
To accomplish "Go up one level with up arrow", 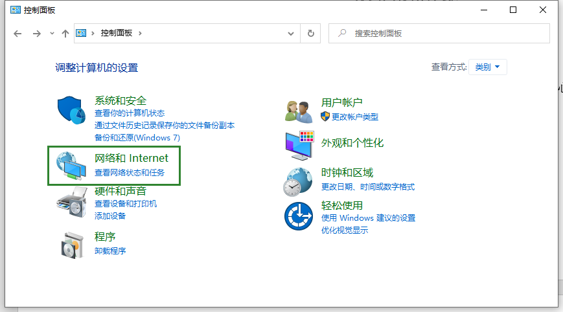I will (x=65, y=34).
